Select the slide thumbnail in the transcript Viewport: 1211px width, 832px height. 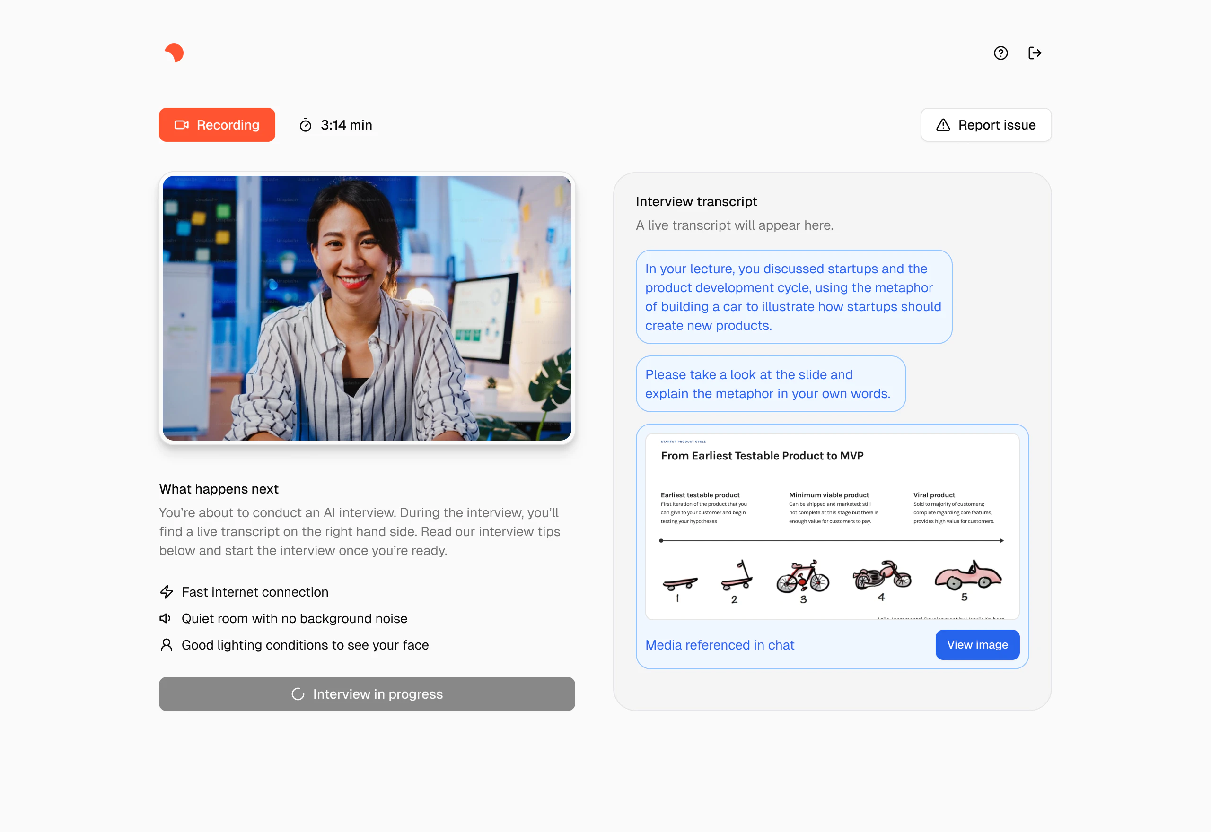pos(832,527)
